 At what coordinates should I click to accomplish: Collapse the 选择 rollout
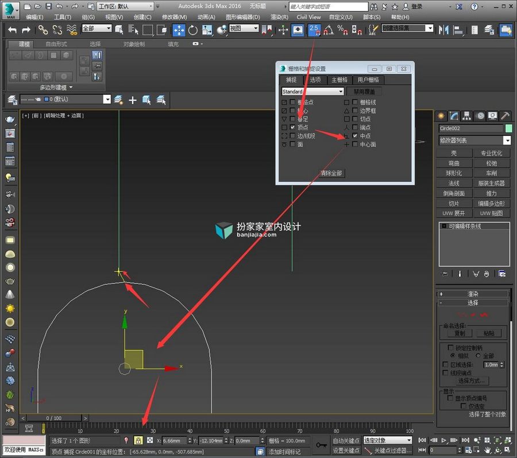(x=473, y=303)
